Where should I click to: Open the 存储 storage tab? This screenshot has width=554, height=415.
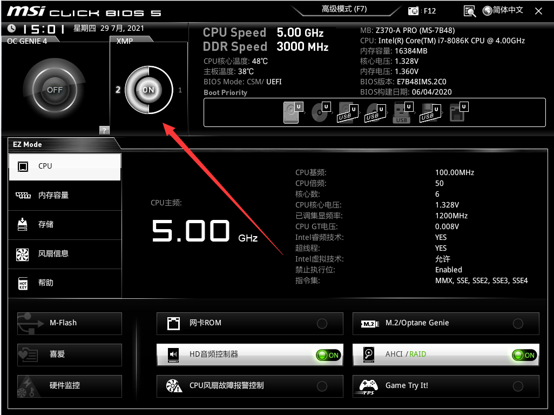coord(65,225)
